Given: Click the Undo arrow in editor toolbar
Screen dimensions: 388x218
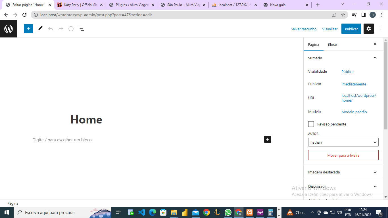Looking at the screenshot, I should [51, 29].
